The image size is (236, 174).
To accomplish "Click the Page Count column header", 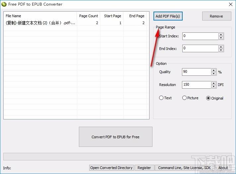I will 88,16.
